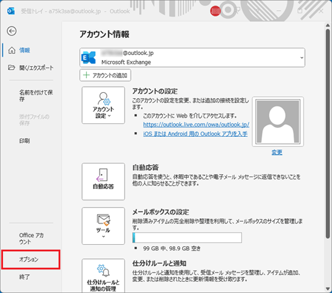
Task: Click the folder icon beside 開く/エクスポート
Action: point(11,68)
